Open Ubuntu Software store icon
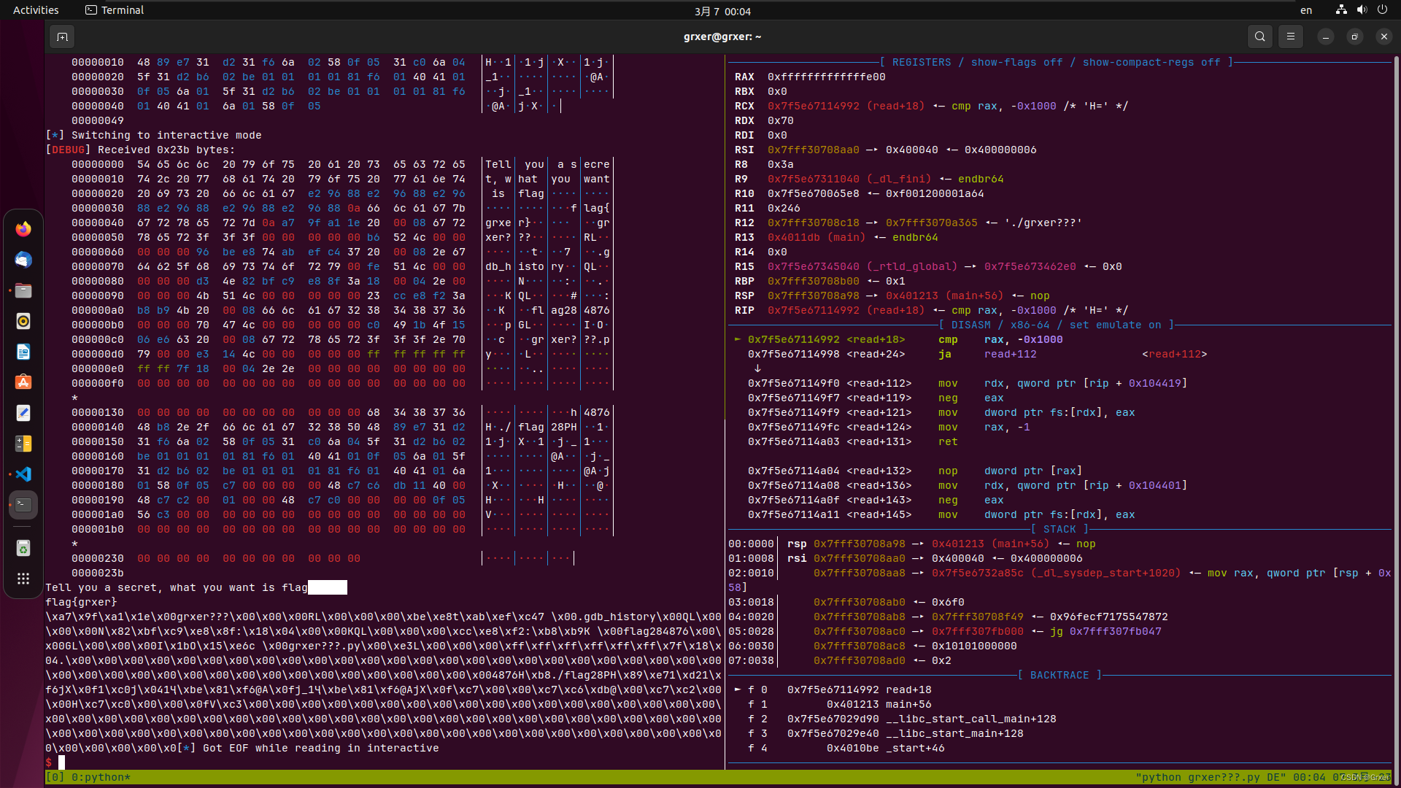Screen dimensions: 1401x788 click(x=23, y=382)
